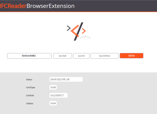Click the large orange angle bracket in logo
Image resolution: width=157 pixels, height=114 pixels.
[x=75, y=31]
